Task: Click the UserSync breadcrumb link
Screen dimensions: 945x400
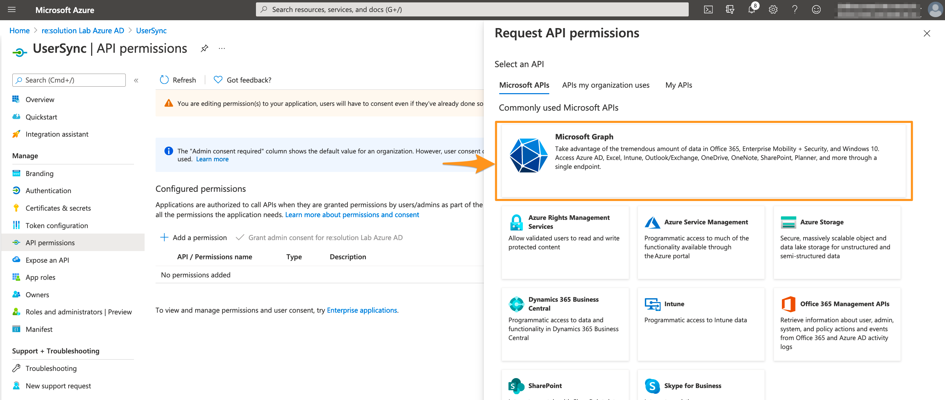Action: pyautogui.click(x=151, y=30)
